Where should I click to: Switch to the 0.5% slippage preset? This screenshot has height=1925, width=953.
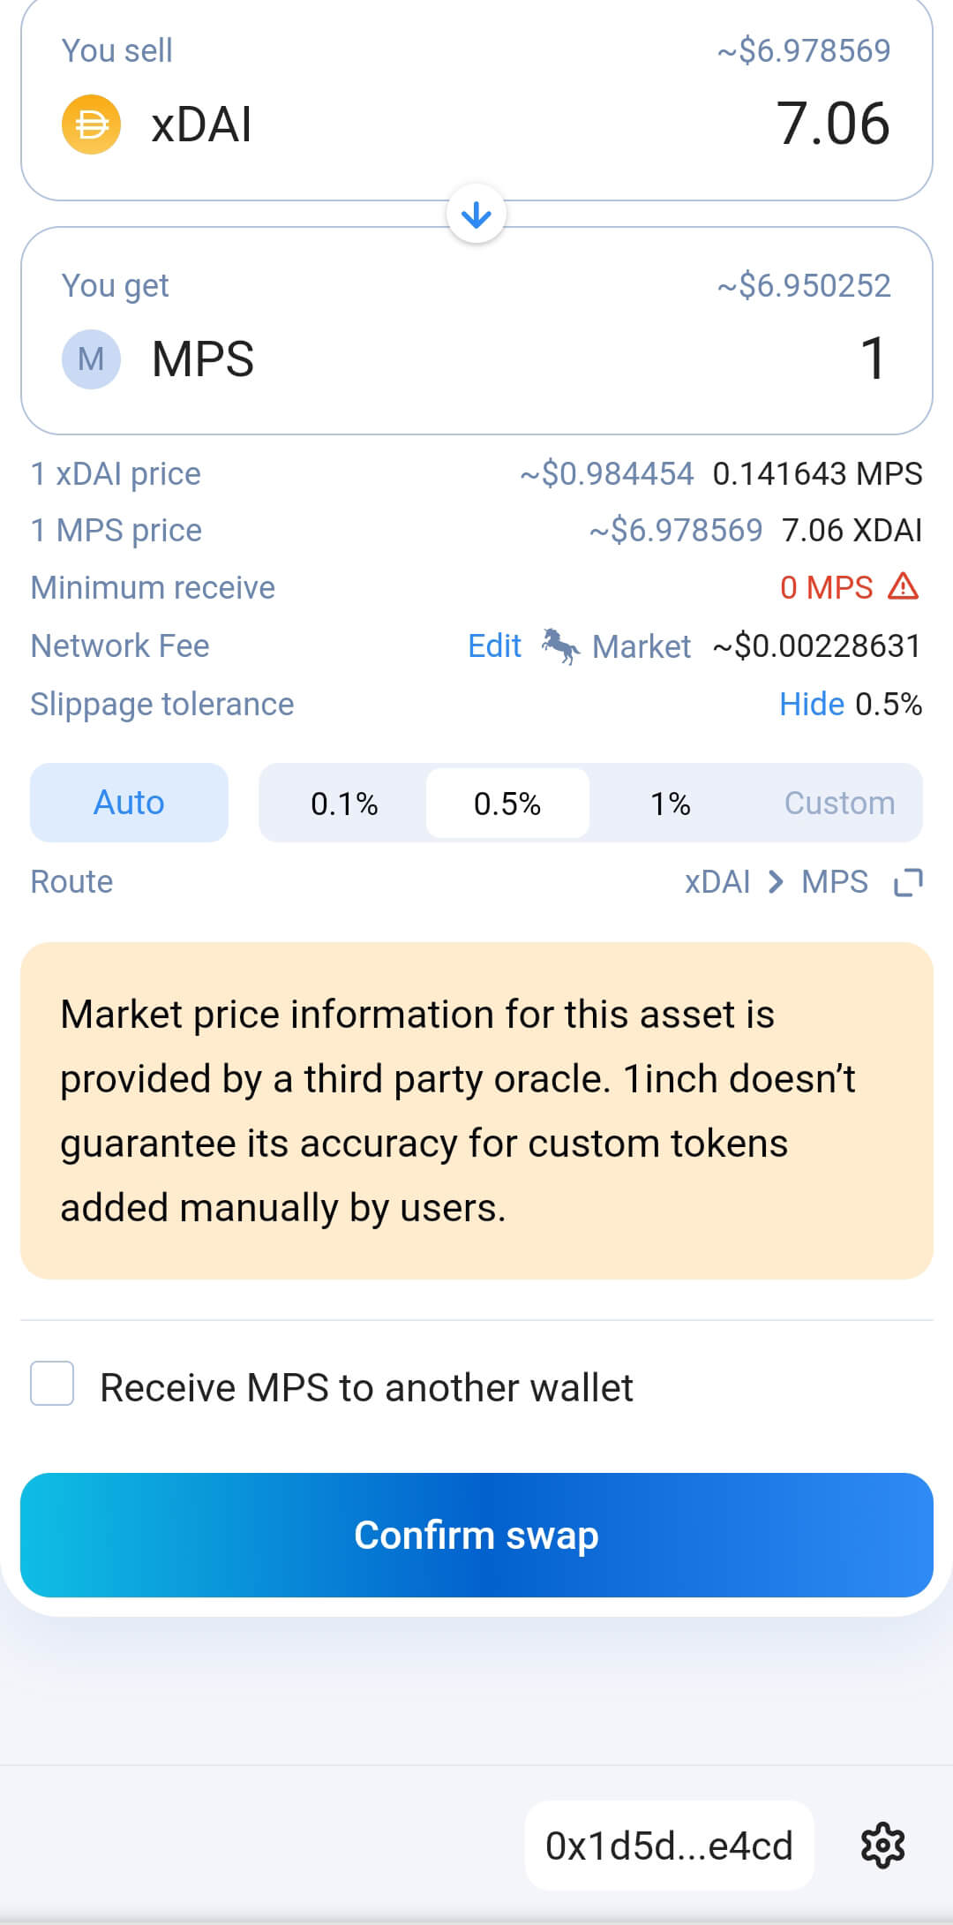[507, 802]
